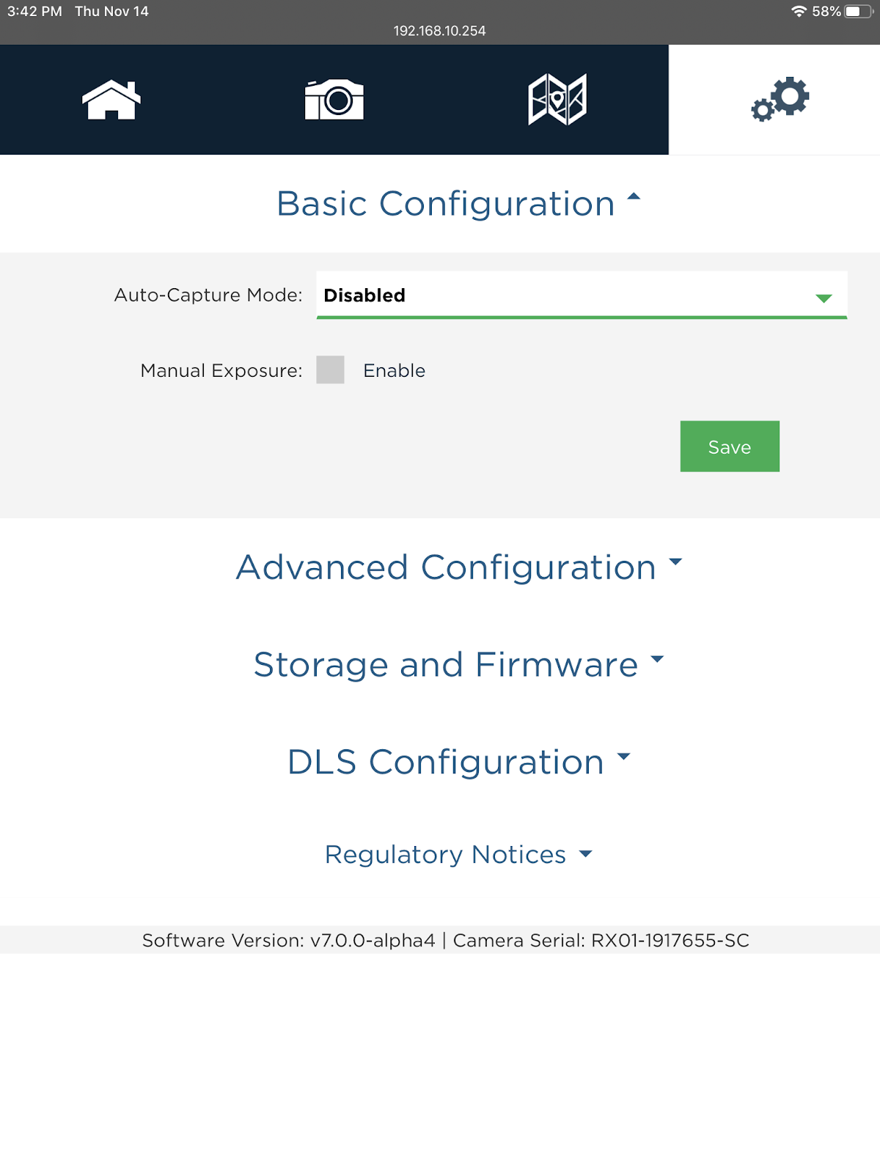880x1173 pixels.
Task: Open the Home page icon
Action: click(x=111, y=100)
